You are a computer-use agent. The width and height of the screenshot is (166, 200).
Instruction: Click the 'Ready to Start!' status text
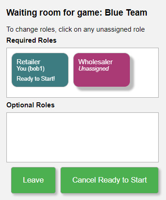[36, 78]
